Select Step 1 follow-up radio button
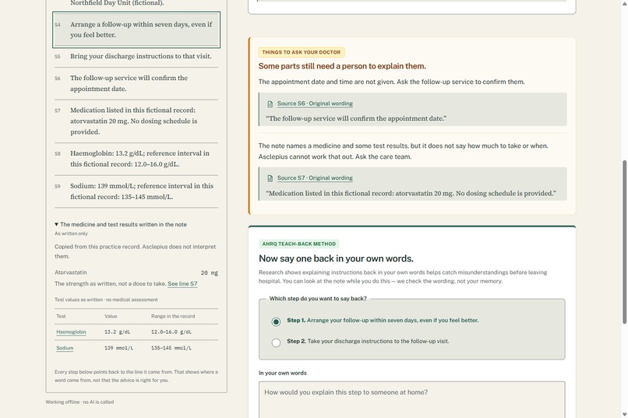This screenshot has height=418, width=628. click(276, 321)
